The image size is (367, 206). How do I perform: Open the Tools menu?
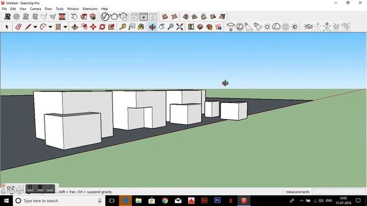[x=60, y=9]
